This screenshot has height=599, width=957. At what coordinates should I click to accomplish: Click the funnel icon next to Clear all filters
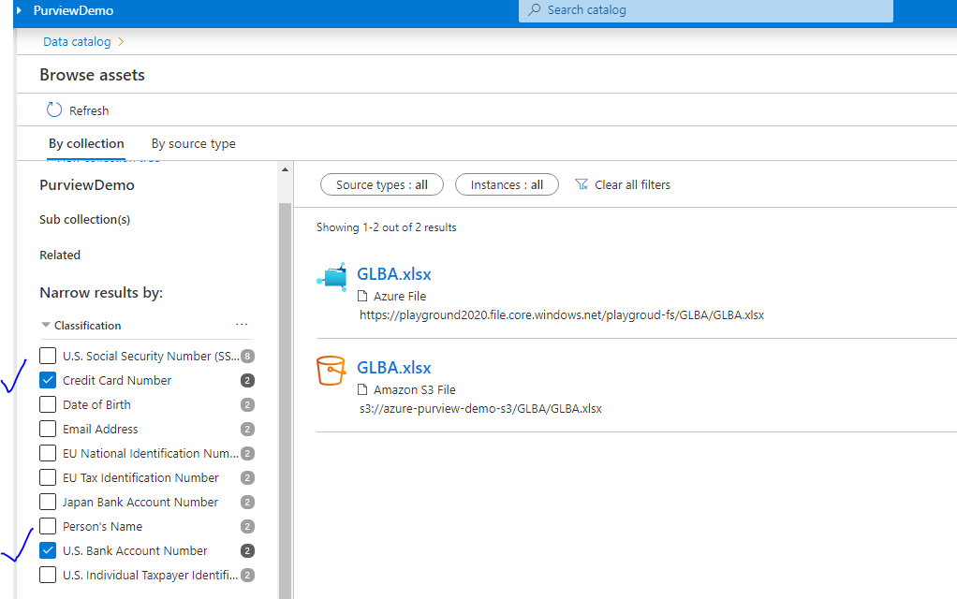point(581,184)
